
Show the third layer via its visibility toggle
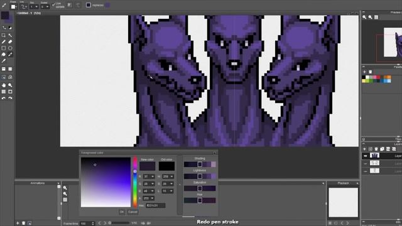[x=366, y=171]
